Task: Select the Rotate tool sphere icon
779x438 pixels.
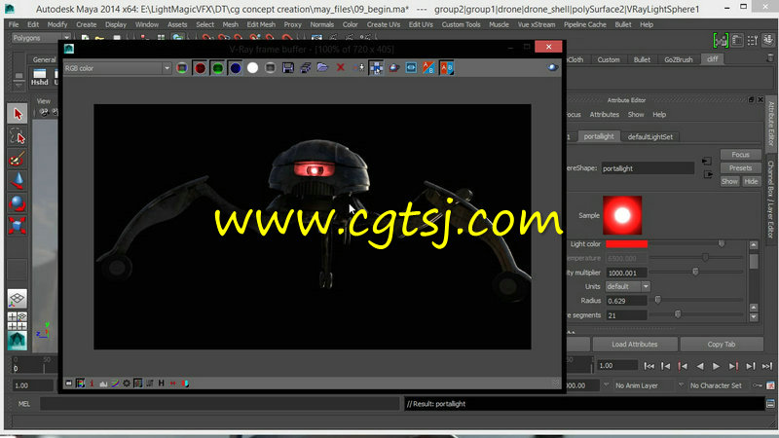Action: pos(18,203)
